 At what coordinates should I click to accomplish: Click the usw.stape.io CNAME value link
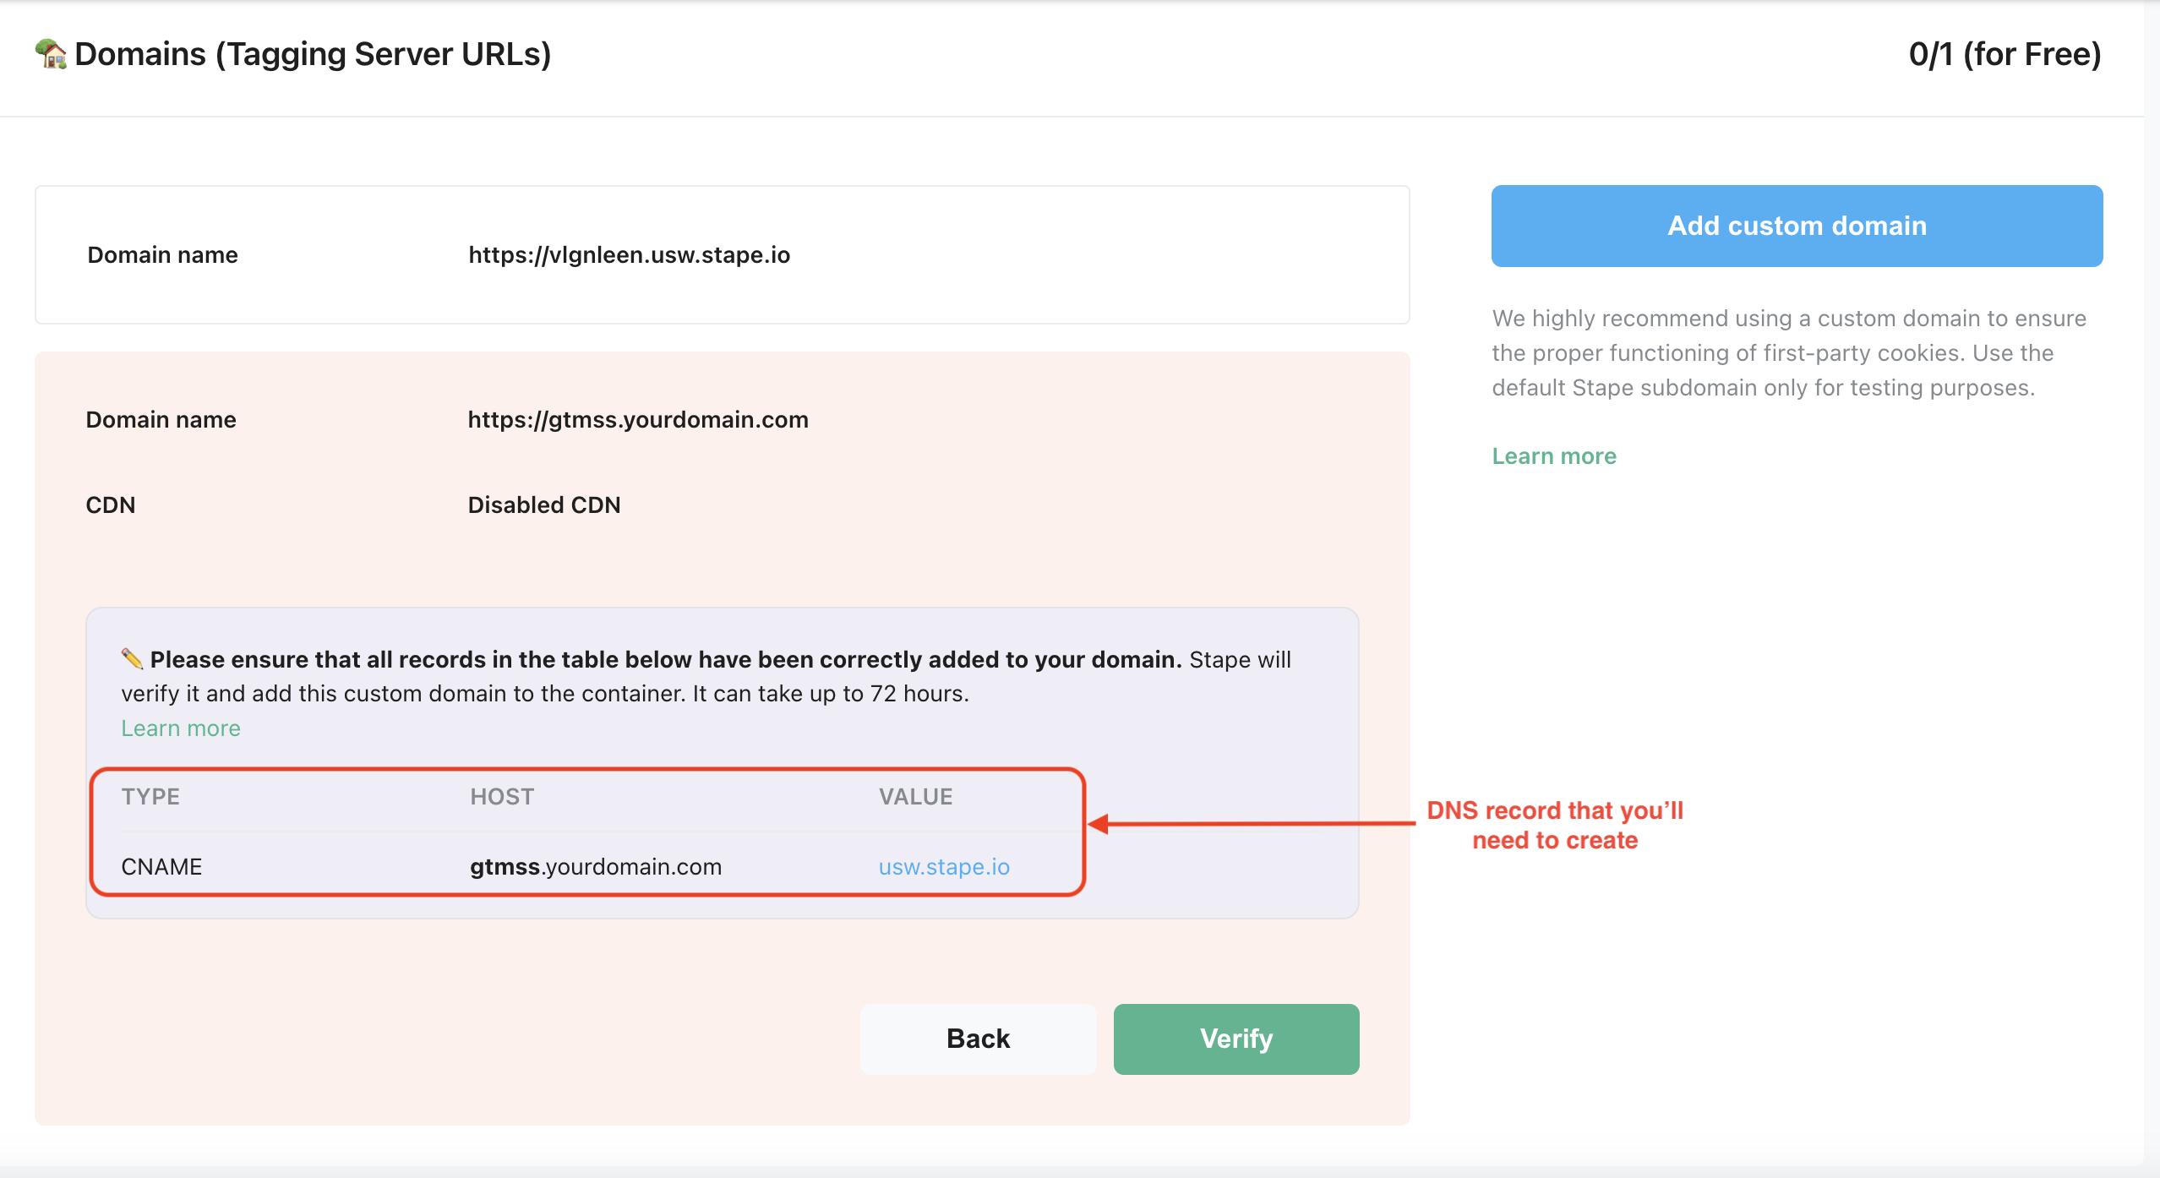click(944, 867)
